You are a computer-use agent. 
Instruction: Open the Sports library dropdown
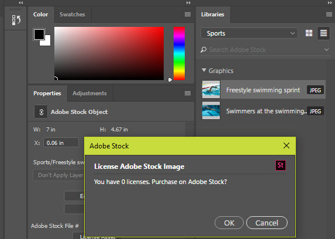(x=249, y=33)
